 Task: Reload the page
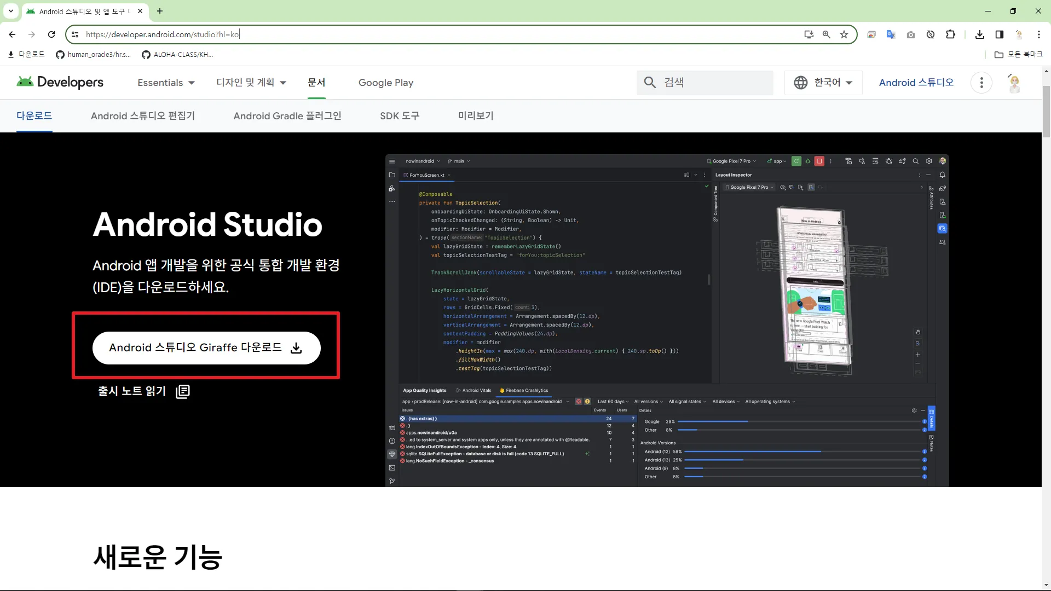[51, 34]
